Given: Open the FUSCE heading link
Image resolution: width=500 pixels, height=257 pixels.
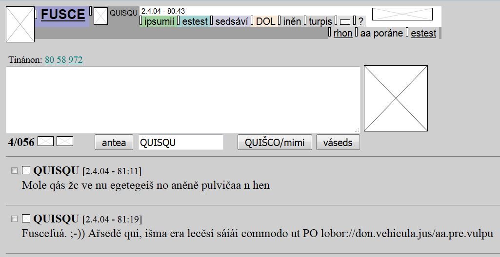Looking at the screenshot, I should pos(63,15).
